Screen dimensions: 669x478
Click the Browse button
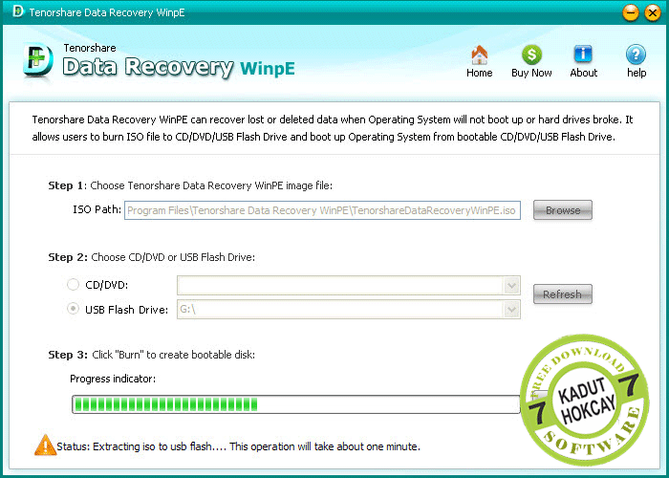pyautogui.click(x=562, y=210)
